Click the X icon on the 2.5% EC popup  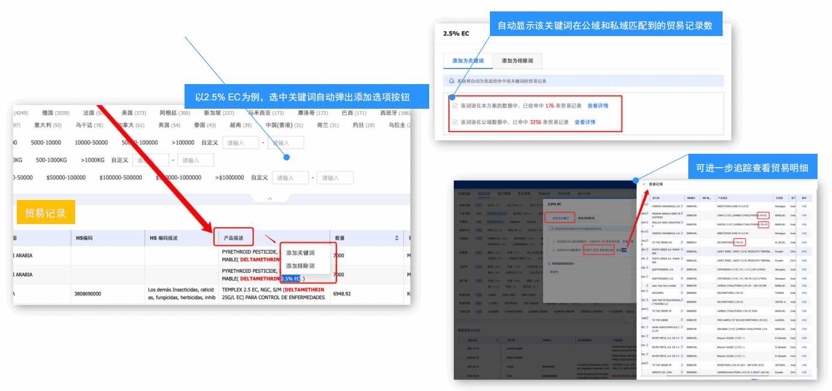(722, 34)
